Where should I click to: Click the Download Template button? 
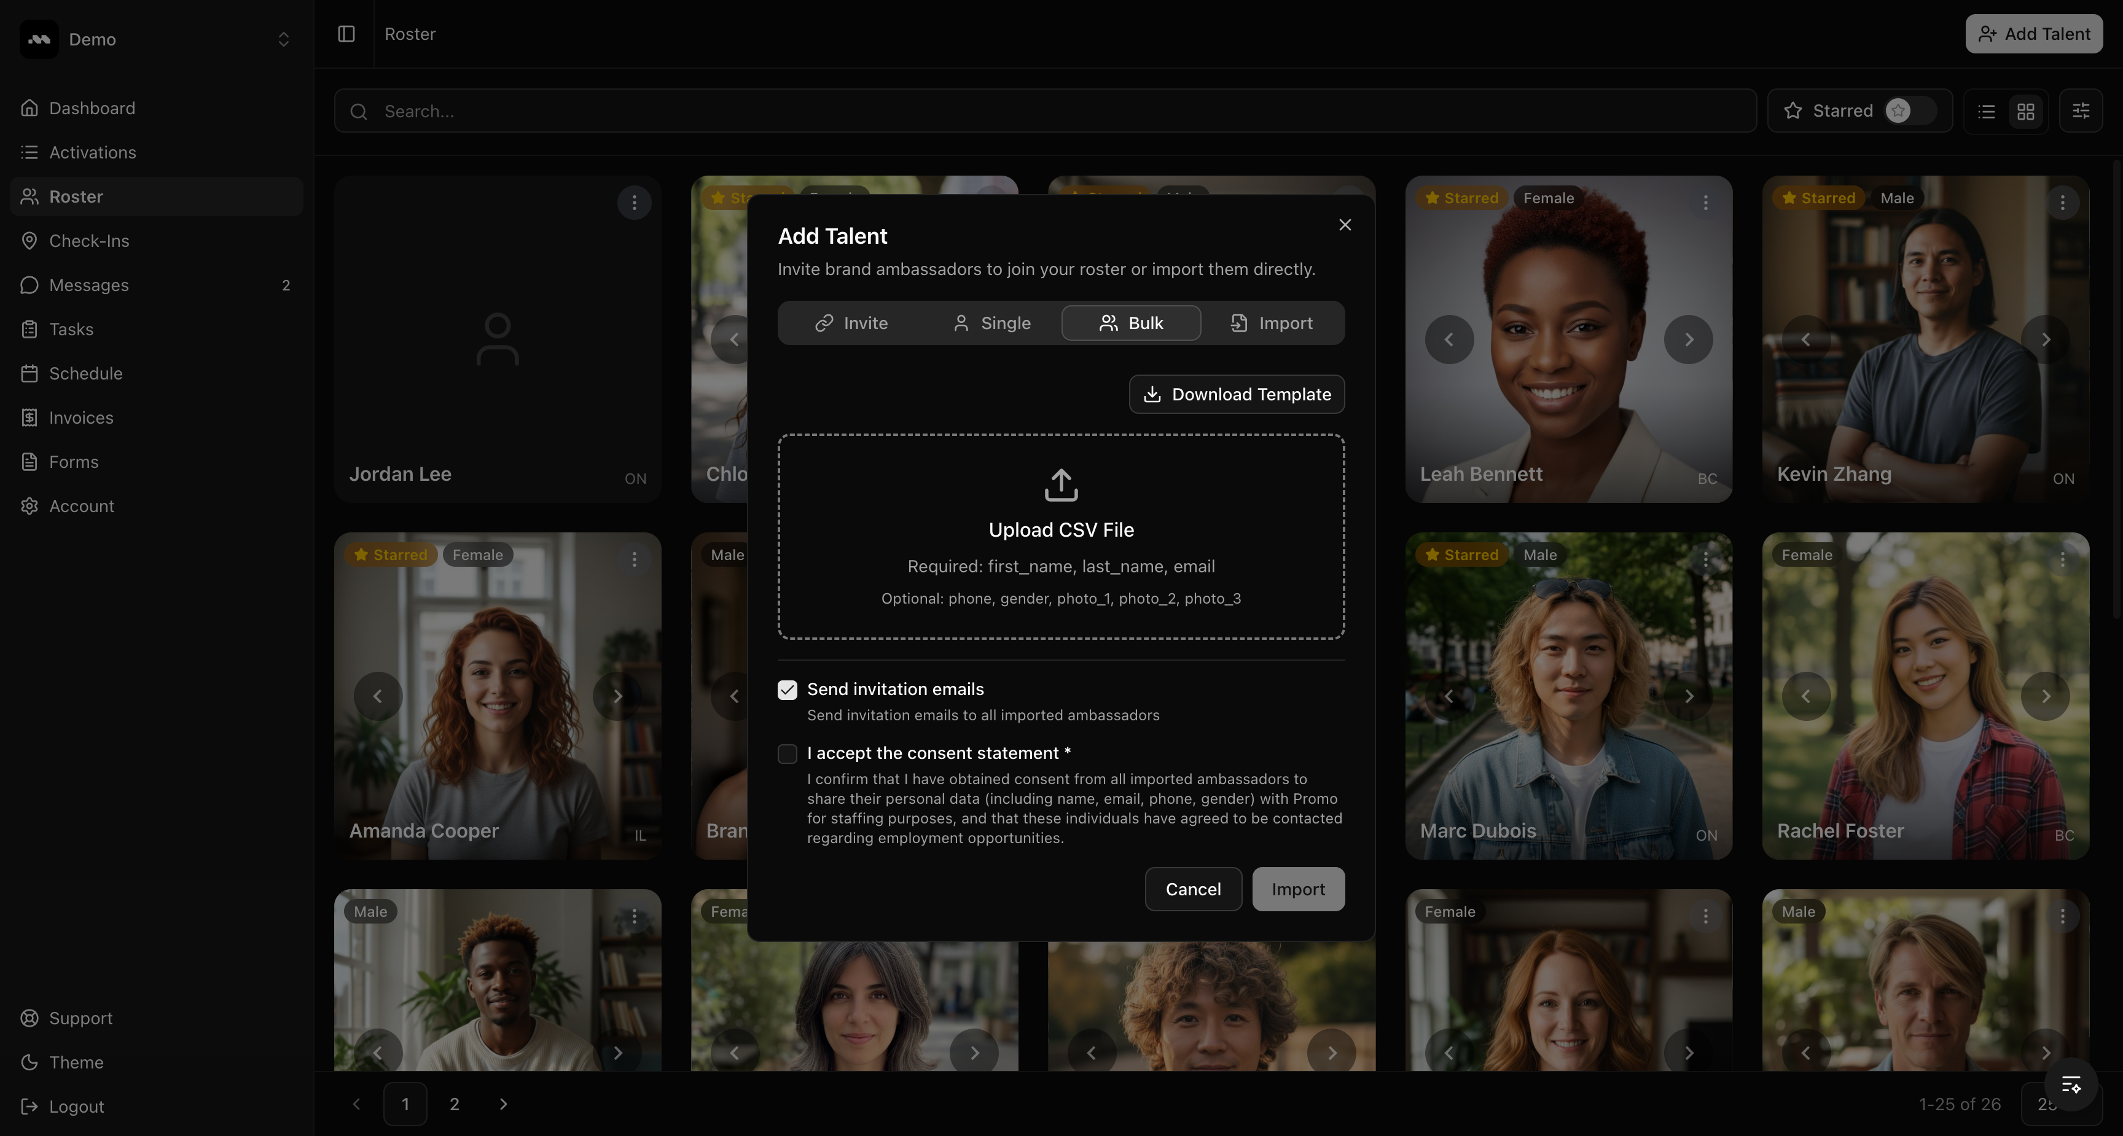[1236, 395]
